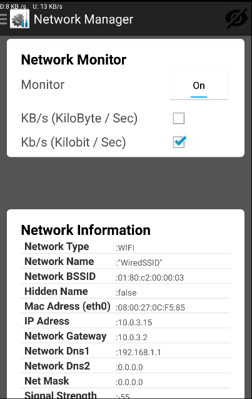
Task: Tap the Network Manager app icon
Action: 19,19
